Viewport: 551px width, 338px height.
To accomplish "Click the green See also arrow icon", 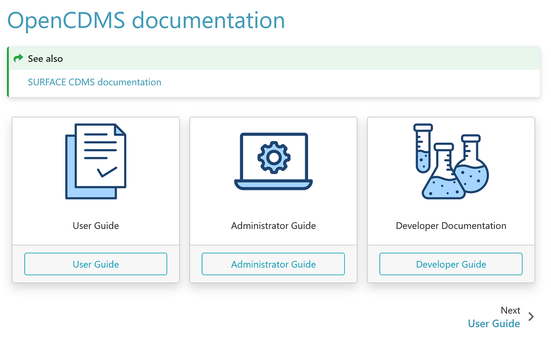I will 18,58.
